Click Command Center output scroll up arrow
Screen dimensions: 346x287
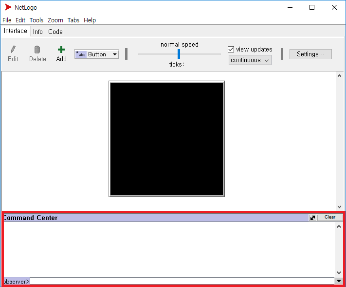tap(339, 226)
